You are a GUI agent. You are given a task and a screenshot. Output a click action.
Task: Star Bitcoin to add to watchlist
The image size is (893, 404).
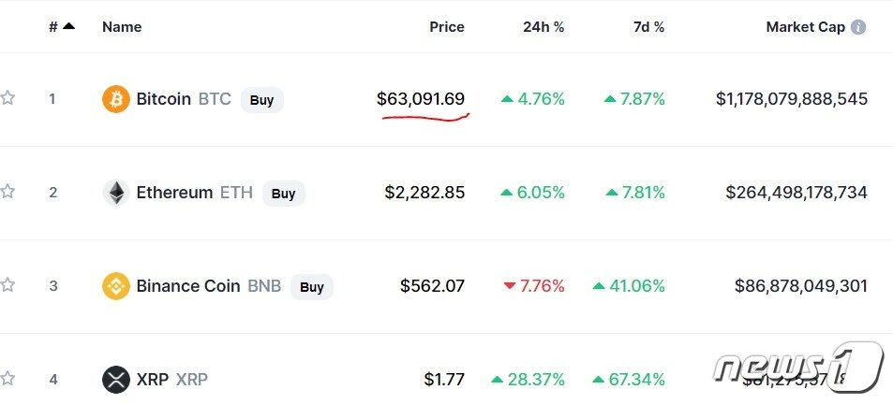(8, 98)
